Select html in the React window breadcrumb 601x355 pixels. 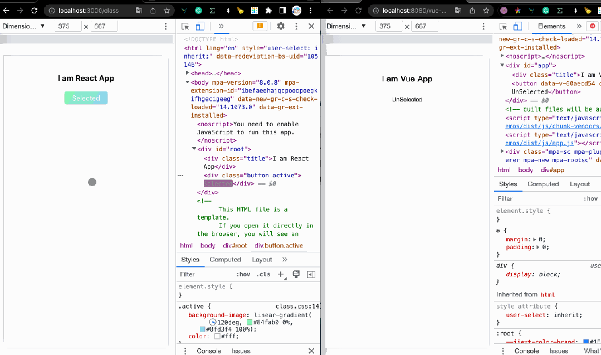[x=186, y=246]
